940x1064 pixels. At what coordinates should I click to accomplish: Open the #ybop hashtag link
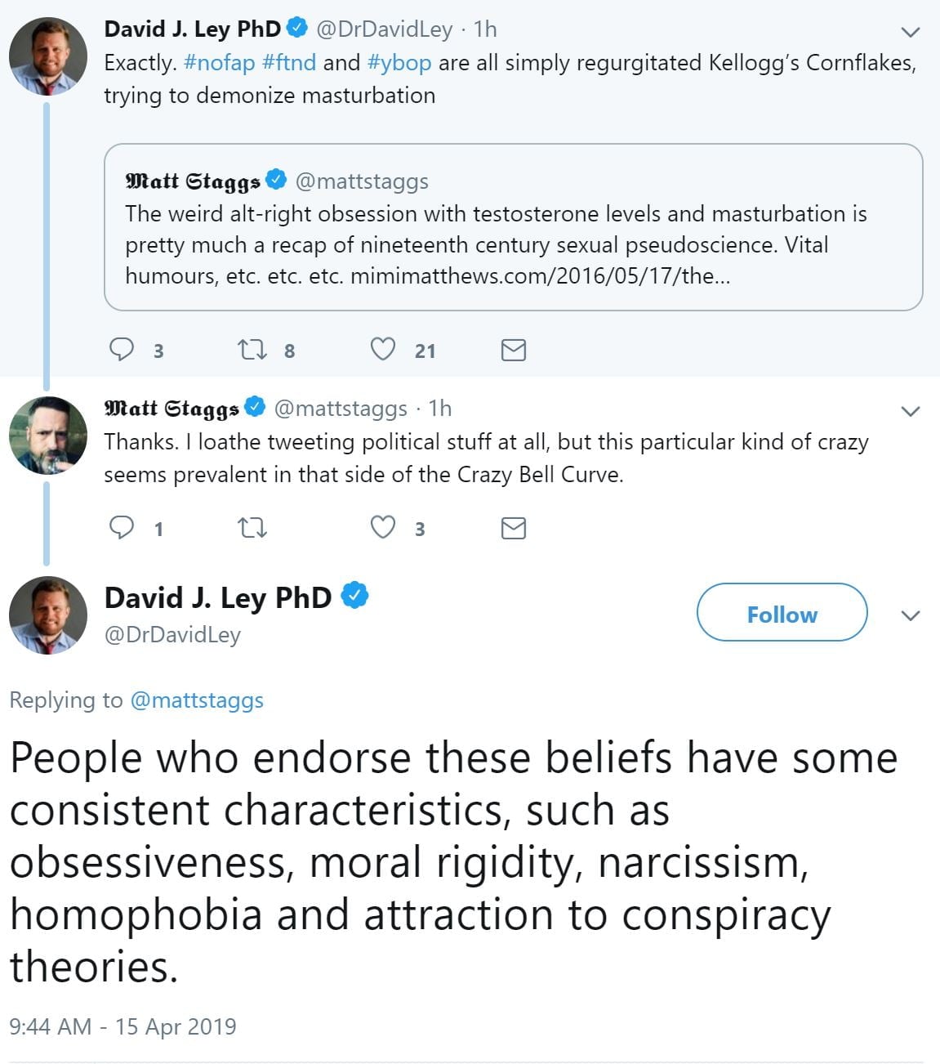(x=399, y=63)
